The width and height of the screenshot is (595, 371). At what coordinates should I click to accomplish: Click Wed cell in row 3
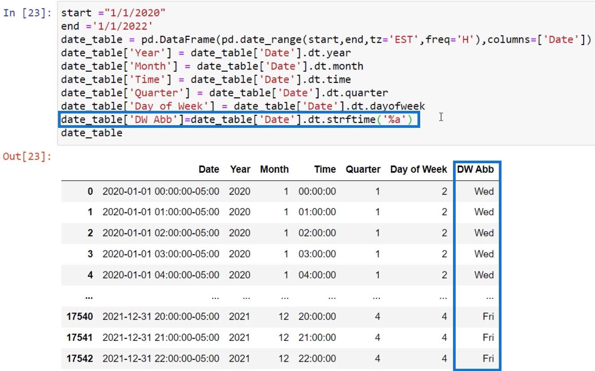(x=484, y=254)
